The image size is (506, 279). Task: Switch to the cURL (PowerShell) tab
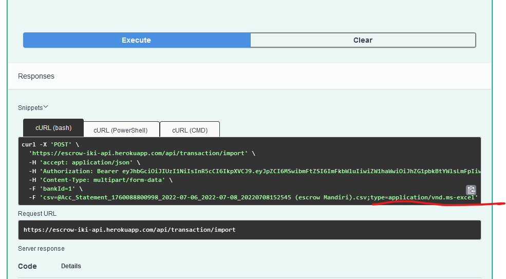120,130
